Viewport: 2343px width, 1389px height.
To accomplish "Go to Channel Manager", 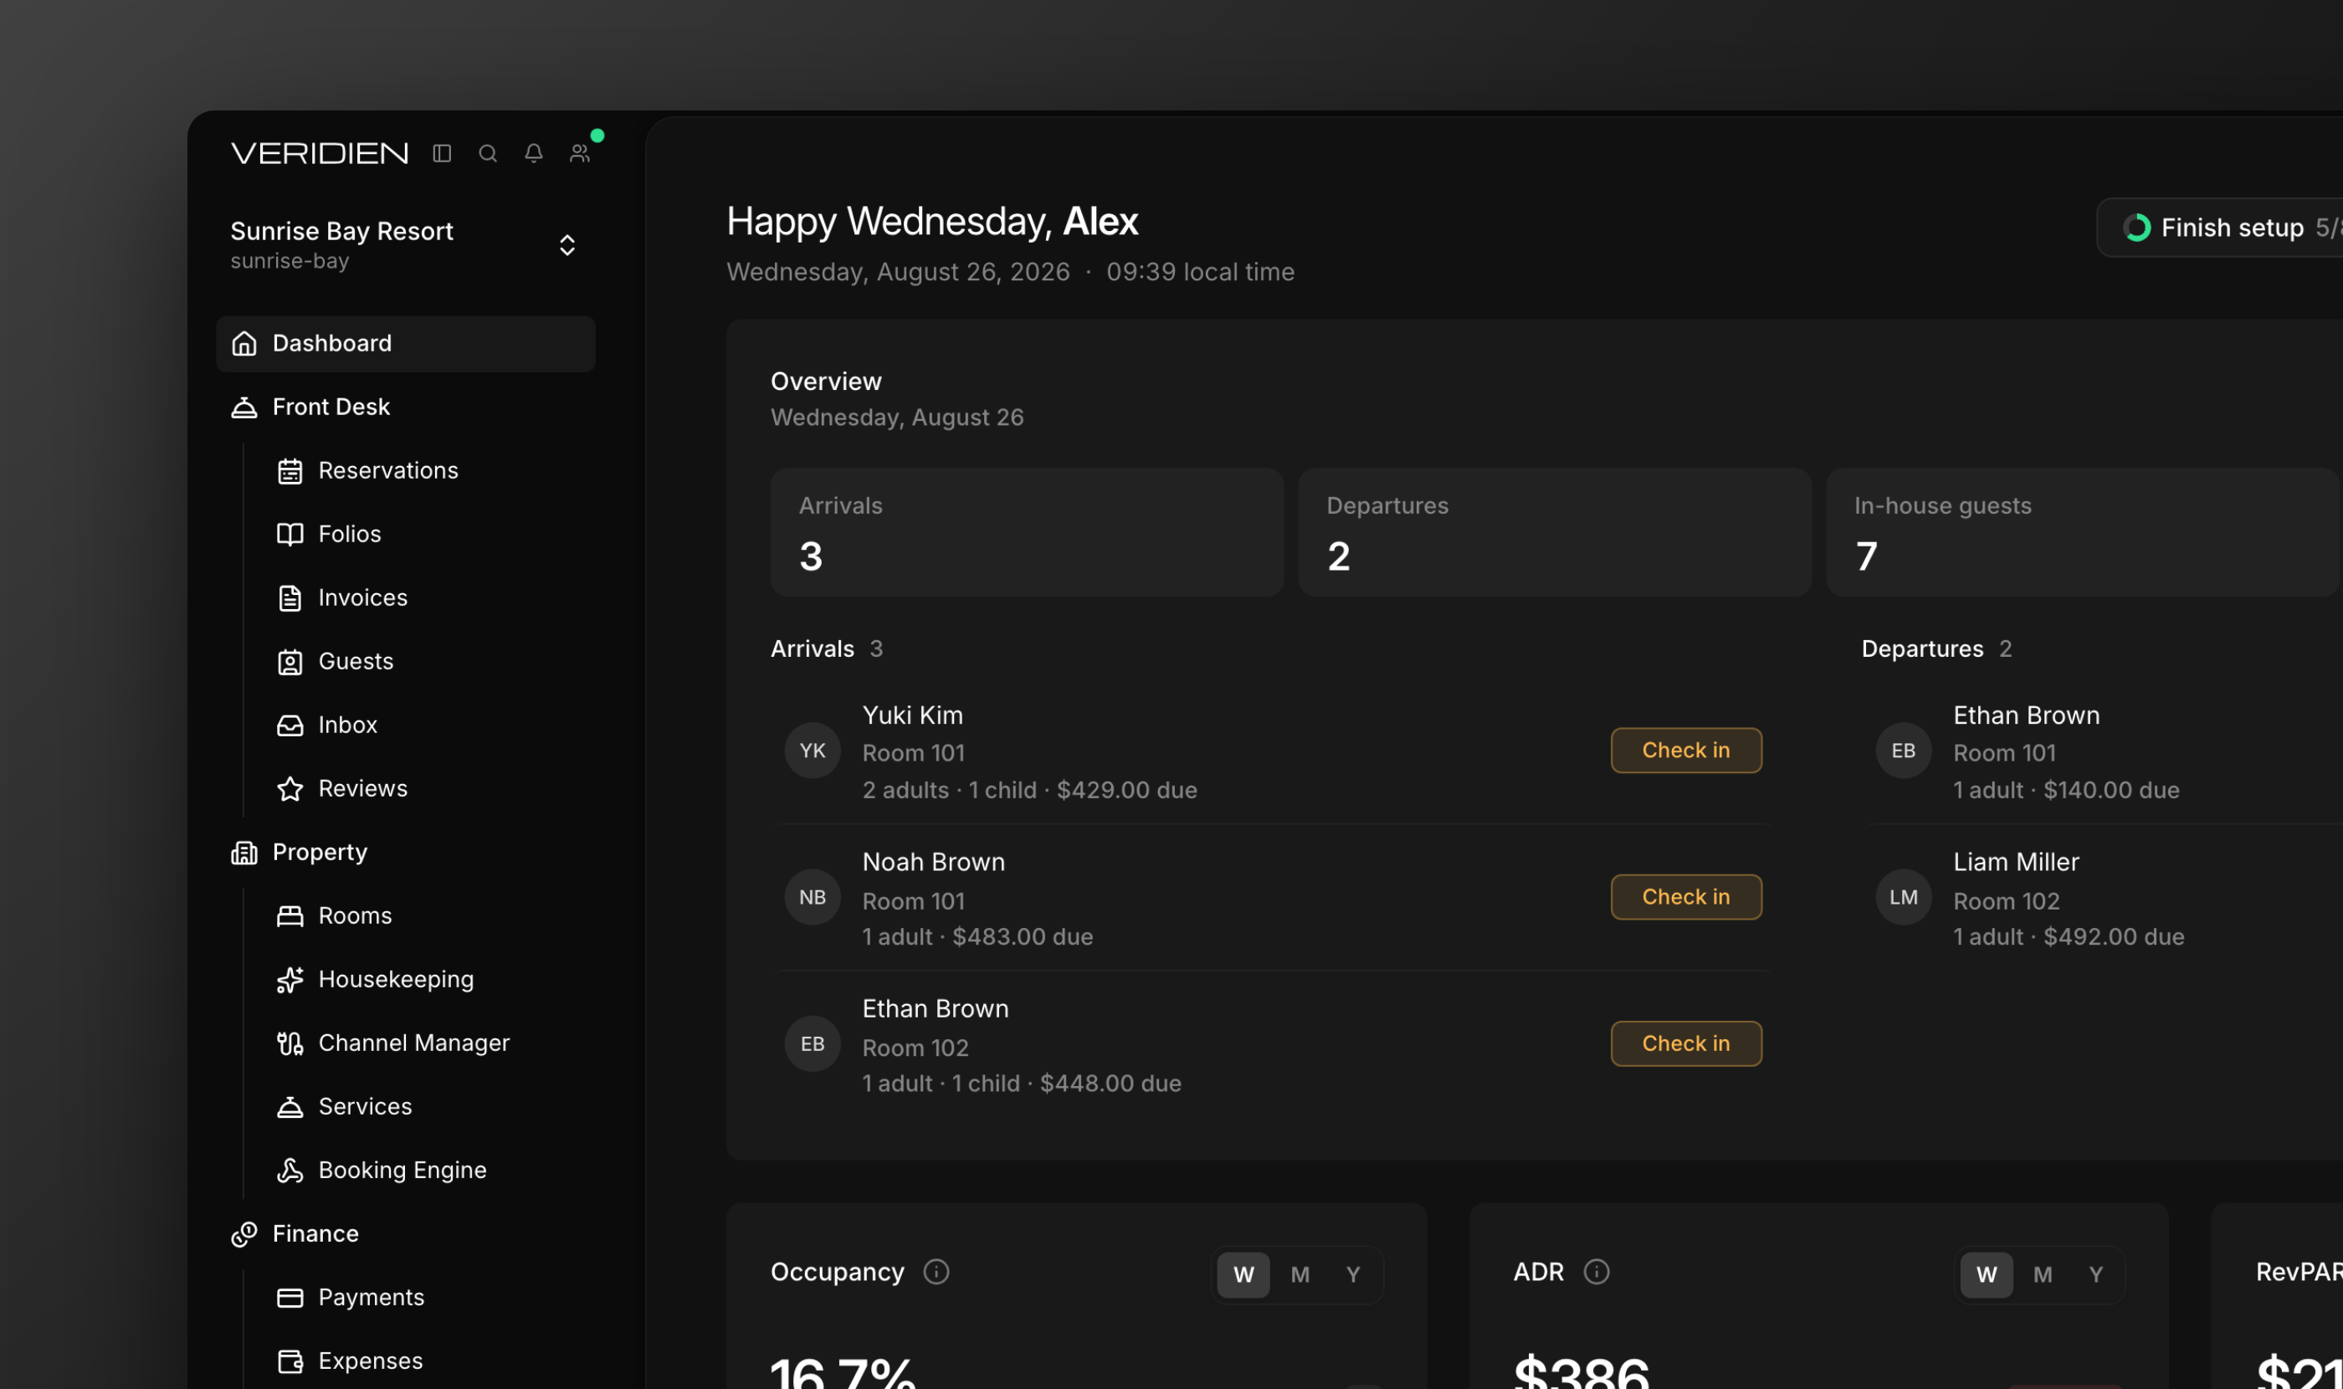I will coord(428,1043).
